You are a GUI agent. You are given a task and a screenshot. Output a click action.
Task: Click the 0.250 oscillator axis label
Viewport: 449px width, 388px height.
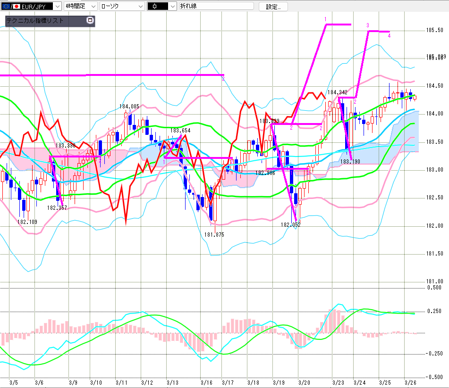(x=435, y=311)
